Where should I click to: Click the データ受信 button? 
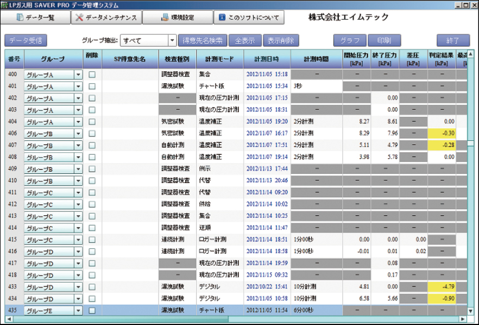click(x=26, y=40)
